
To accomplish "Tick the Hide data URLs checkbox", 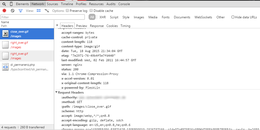I will [233, 17].
